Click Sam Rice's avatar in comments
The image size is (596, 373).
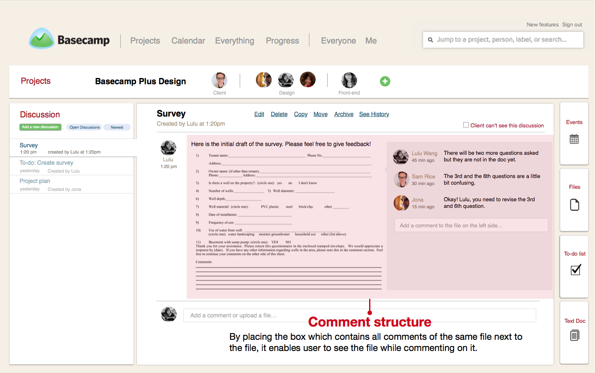point(401,180)
